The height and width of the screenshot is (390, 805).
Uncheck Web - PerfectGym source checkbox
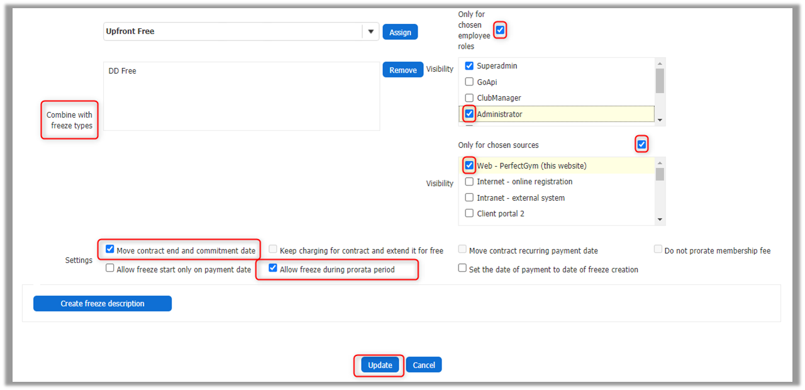(x=469, y=165)
